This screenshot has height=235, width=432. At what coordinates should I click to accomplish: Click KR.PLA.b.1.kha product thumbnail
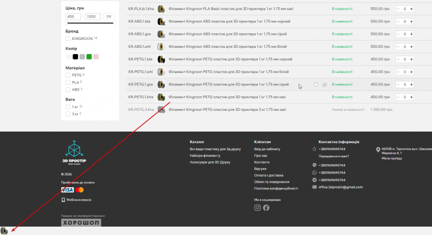[161, 9]
